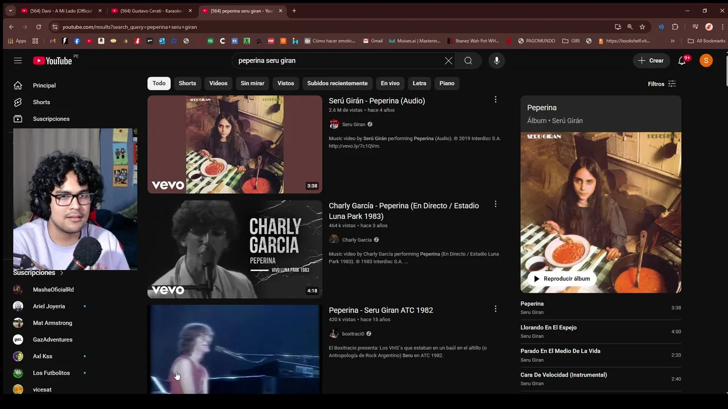Switch to the Dani - A Mi Lado browser tab
The image size is (728, 409).
(61, 11)
